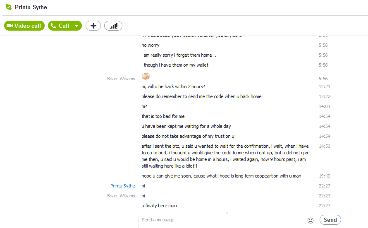Click the first Brian Williams sender label
The width and height of the screenshot is (368, 228).
click(x=121, y=78)
